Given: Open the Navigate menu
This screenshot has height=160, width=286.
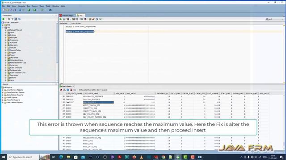Looking at the screenshot, I should click(x=21, y=6).
